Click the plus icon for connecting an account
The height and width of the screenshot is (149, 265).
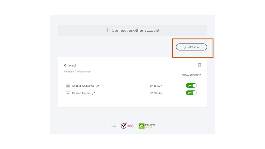tap(107, 30)
